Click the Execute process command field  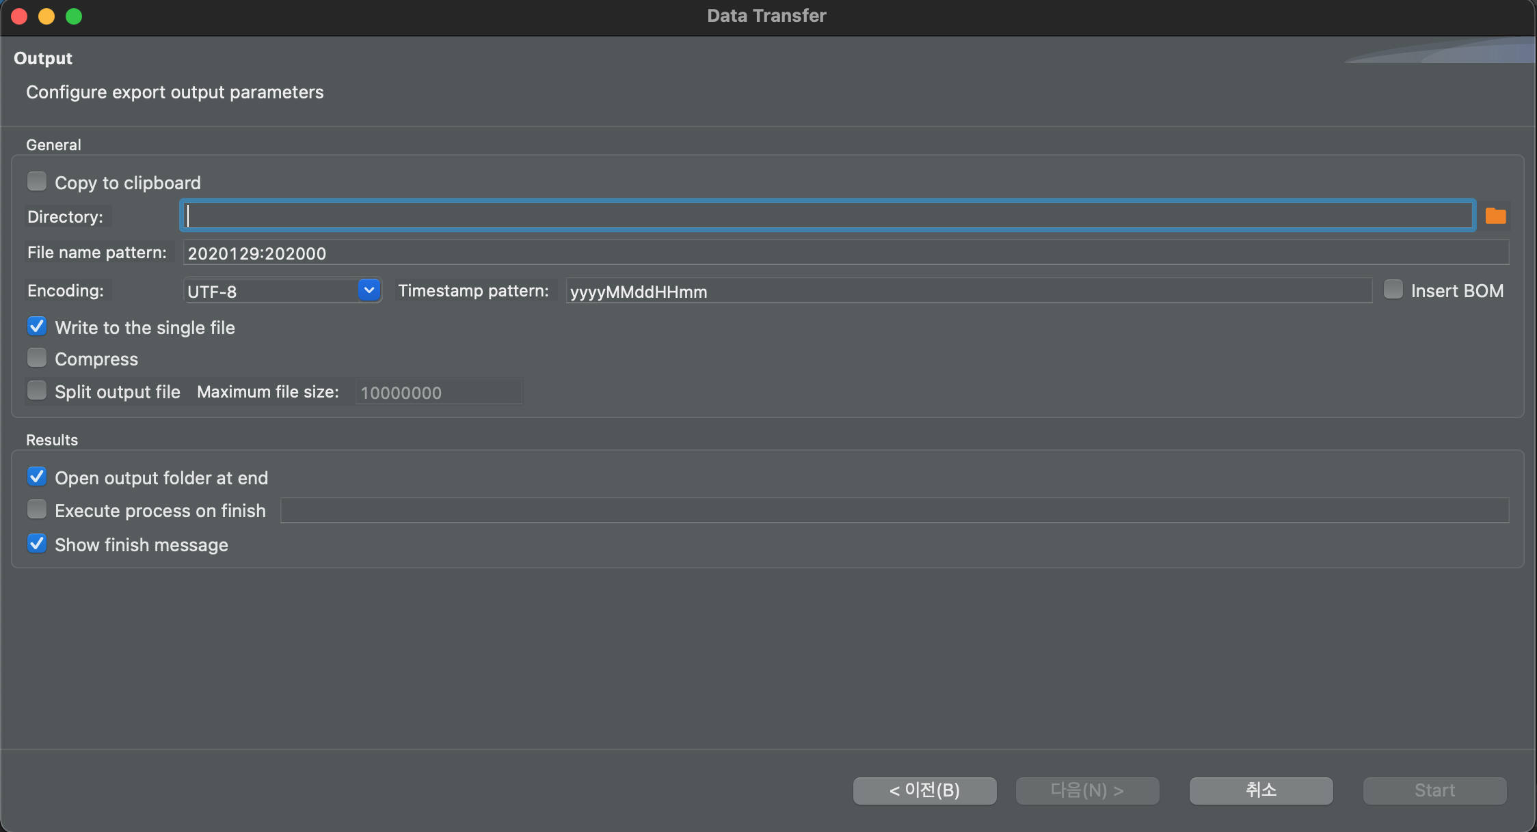point(894,510)
